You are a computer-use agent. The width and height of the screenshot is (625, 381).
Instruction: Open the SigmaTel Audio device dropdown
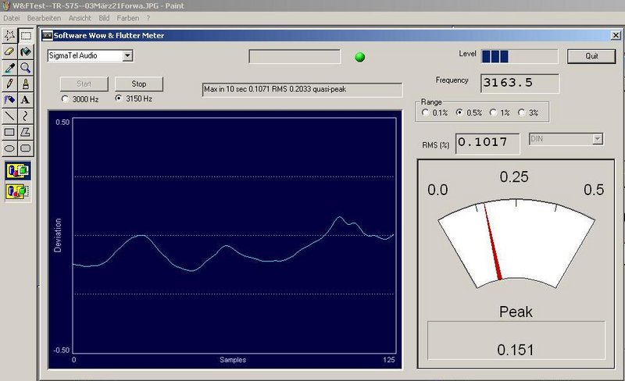tap(127, 55)
